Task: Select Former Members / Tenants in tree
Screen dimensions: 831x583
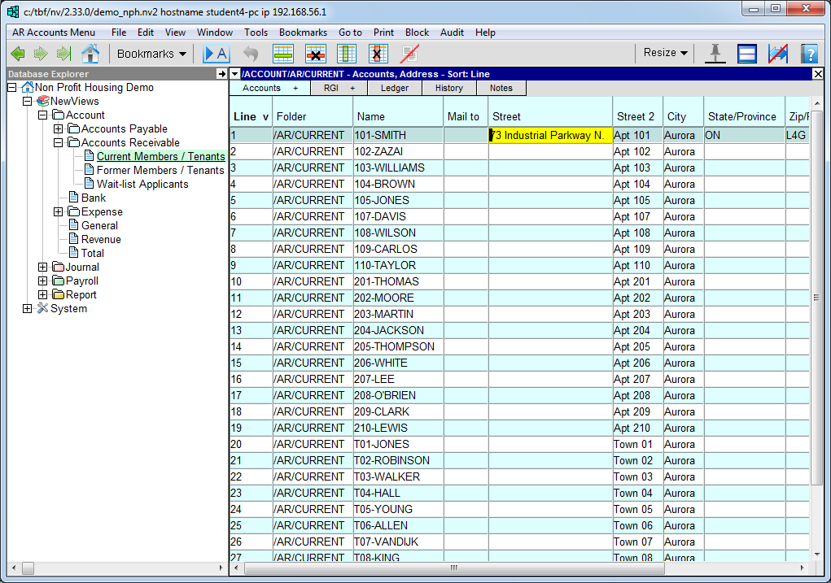Action: [160, 170]
